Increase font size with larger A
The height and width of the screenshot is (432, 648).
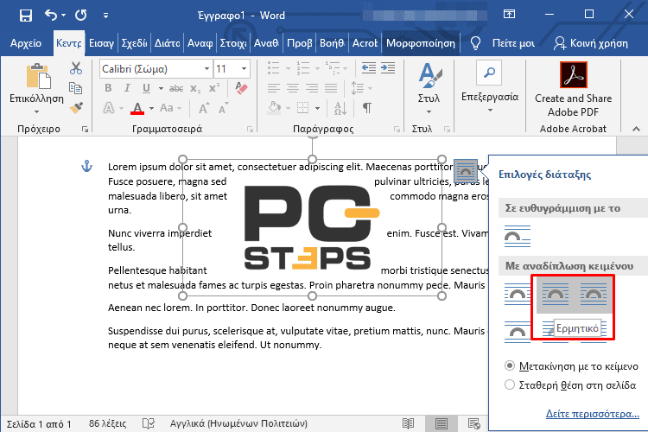204,108
